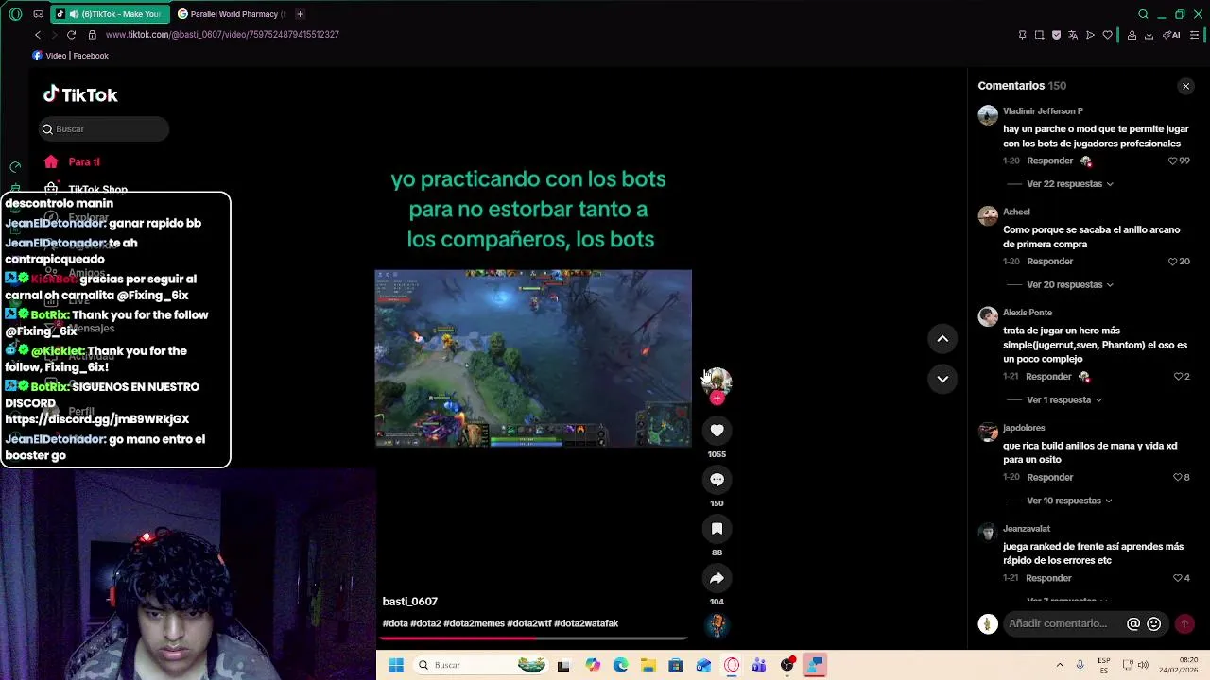Expand Ver 22 respuestas
Screen dimensions: 1210x680
pos(1069,183)
